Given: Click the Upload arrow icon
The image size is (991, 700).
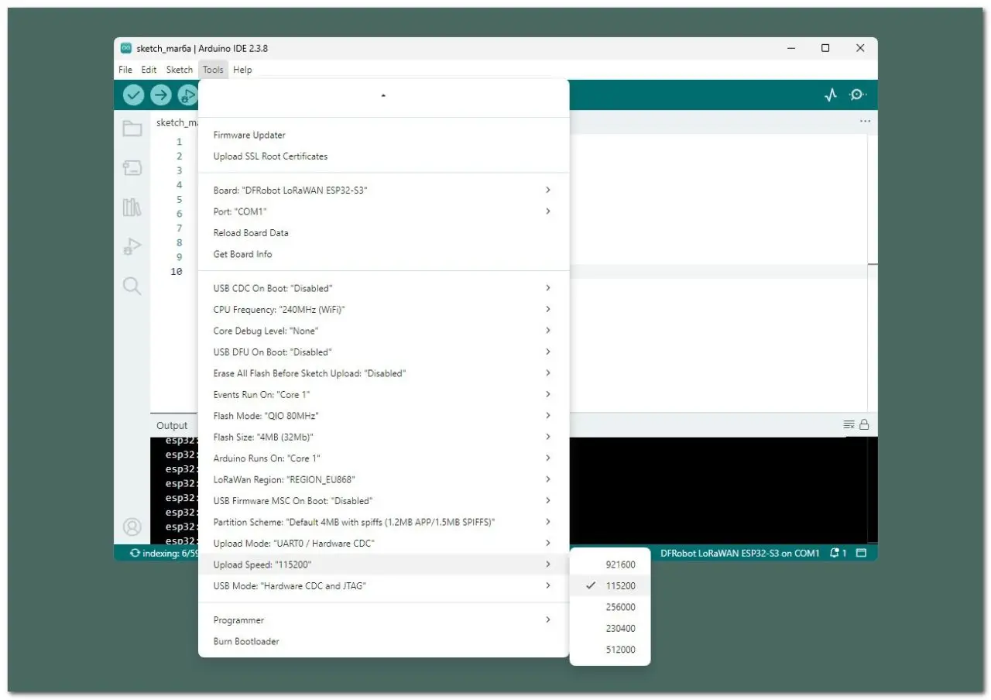Looking at the screenshot, I should [x=161, y=94].
